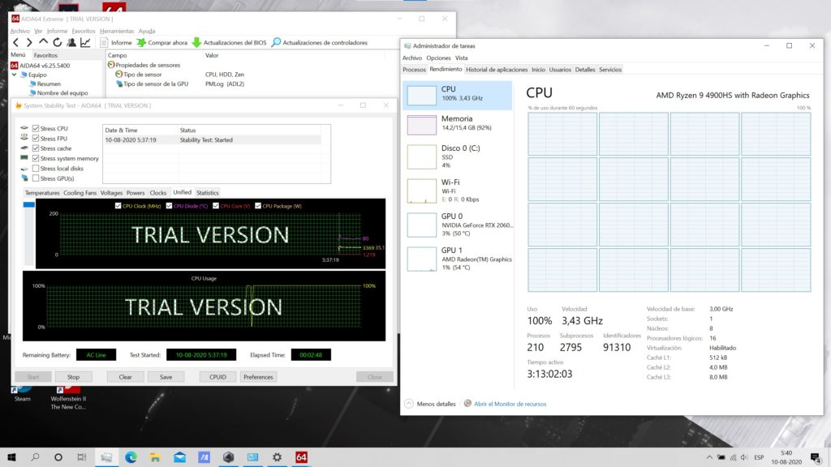Screen dimensions: 831x467
Task: Enable the Stress GPU(s) checkbox
Action: pos(36,178)
